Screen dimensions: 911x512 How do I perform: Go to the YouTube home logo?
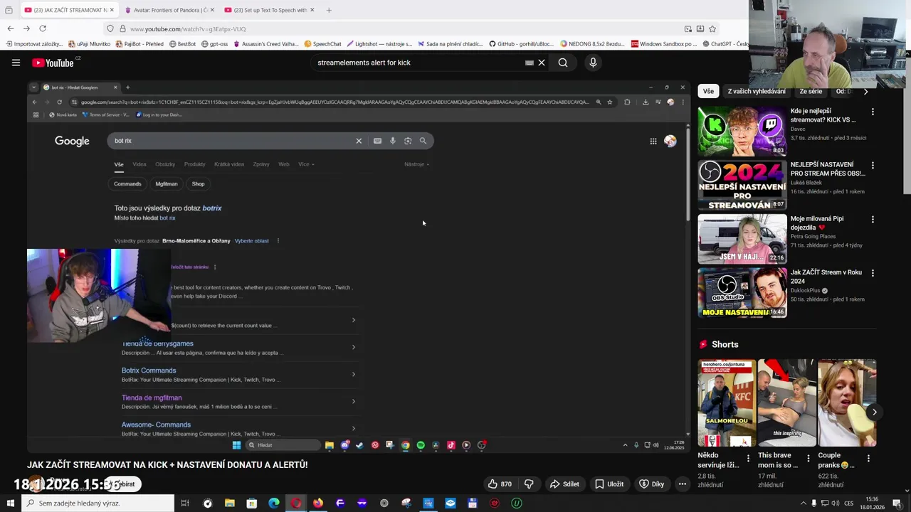(x=53, y=63)
